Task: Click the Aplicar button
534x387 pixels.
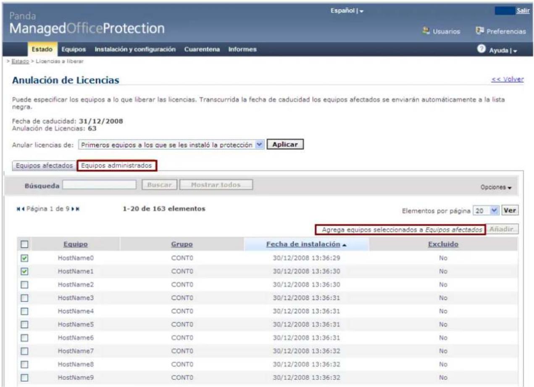Action: click(285, 144)
